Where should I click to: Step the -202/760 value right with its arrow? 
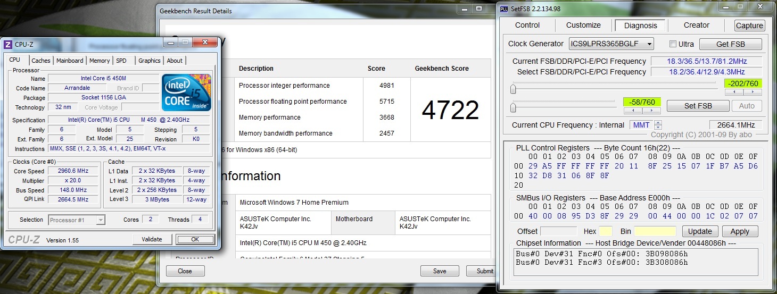coord(753,92)
